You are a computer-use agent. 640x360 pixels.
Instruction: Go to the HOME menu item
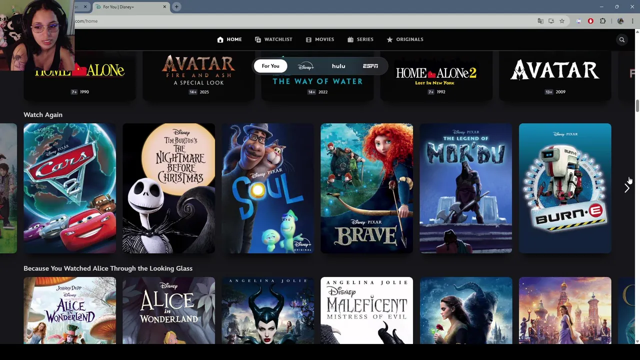click(234, 39)
